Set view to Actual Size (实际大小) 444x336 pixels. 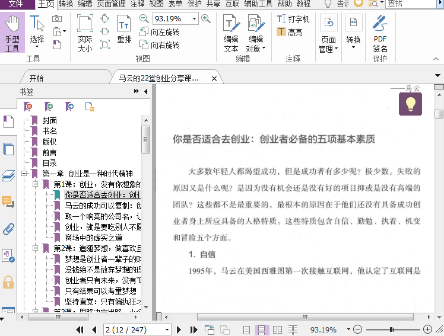pos(85,33)
